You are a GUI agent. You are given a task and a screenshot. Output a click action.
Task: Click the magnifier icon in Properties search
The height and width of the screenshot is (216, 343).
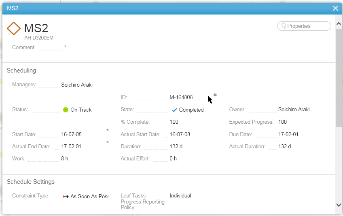pos(283,26)
